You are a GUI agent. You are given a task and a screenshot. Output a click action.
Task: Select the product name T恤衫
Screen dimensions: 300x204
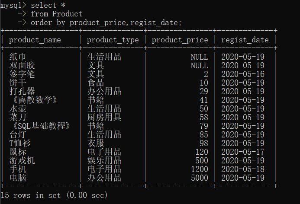pos(20,143)
